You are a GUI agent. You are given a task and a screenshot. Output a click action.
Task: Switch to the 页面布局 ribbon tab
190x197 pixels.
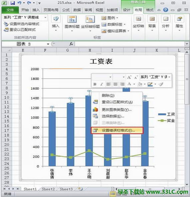tap(51, 10)
